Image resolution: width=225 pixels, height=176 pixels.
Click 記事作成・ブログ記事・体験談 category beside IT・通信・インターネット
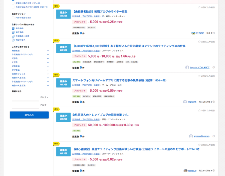tap(86, 16)
